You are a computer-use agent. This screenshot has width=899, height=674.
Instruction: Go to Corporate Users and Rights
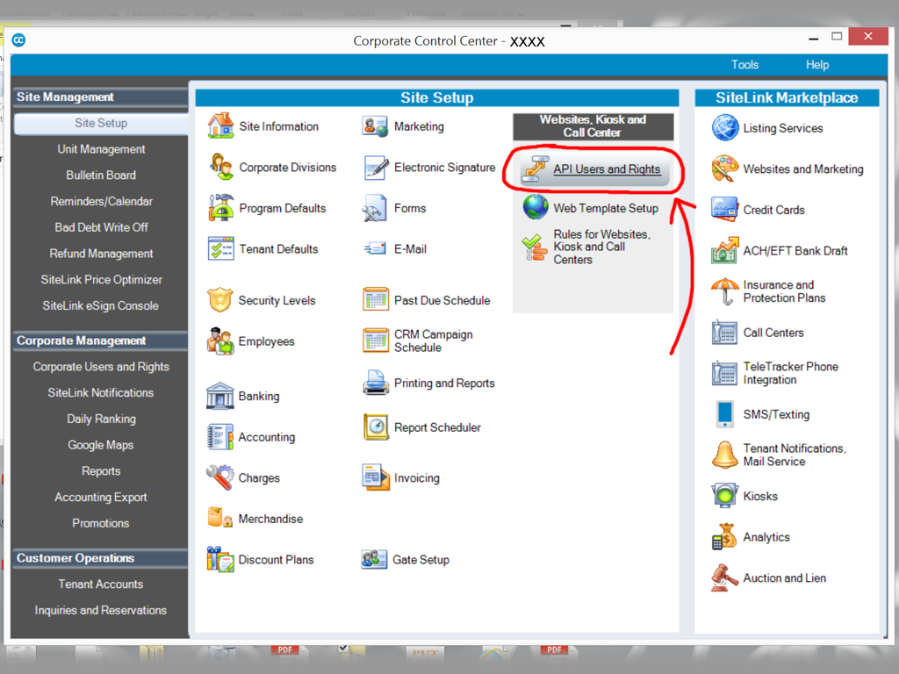tap(101, 367)
